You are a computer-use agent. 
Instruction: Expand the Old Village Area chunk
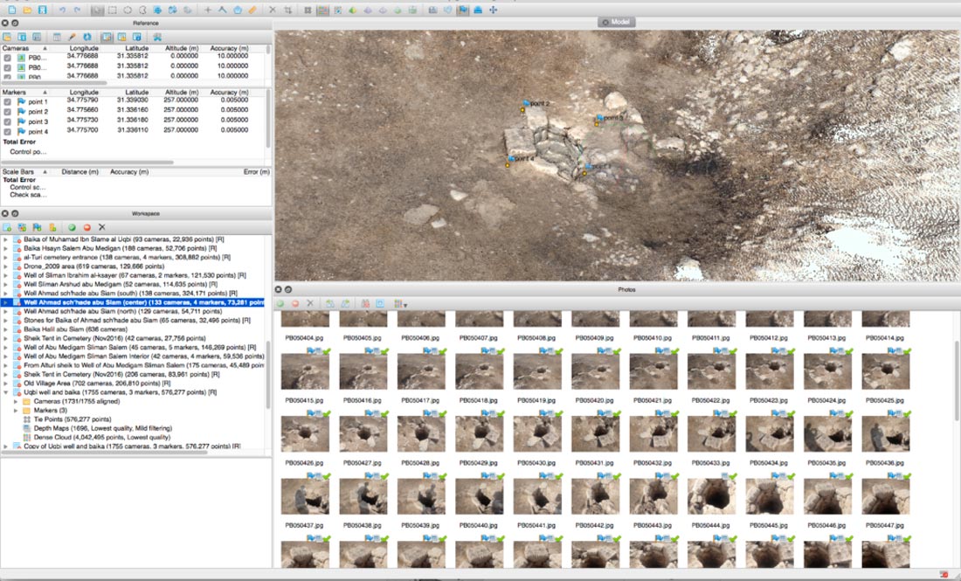6,384
